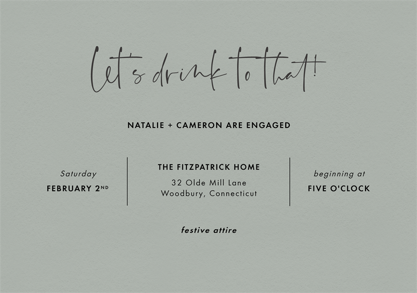Image resolution: width=417 pixels, height=293 pixels.
Task: Click the right vertical divider line
Action: click(x=290, y=181)
